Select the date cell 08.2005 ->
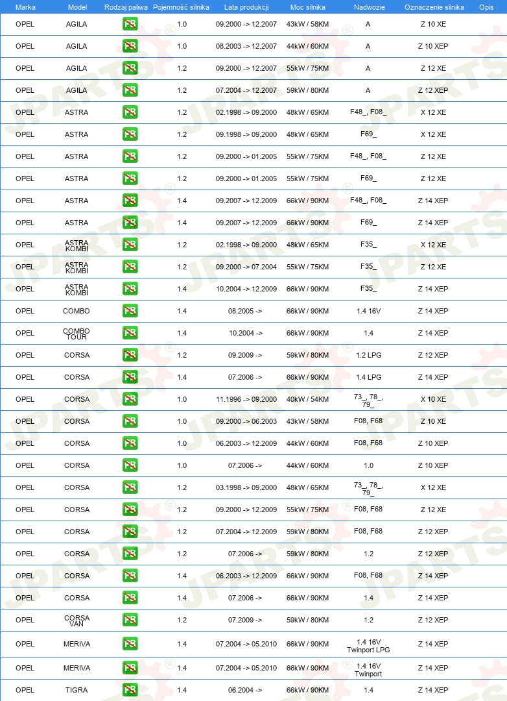The image size is (507, 701). [x=245, y=311]
